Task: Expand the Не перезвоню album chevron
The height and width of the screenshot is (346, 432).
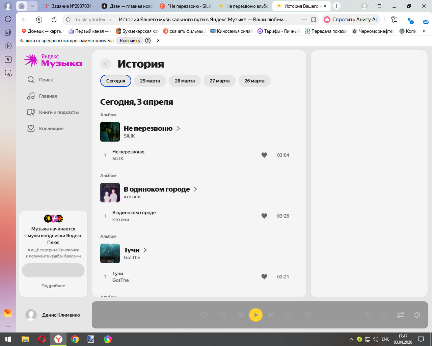Action: click(178, 128)
